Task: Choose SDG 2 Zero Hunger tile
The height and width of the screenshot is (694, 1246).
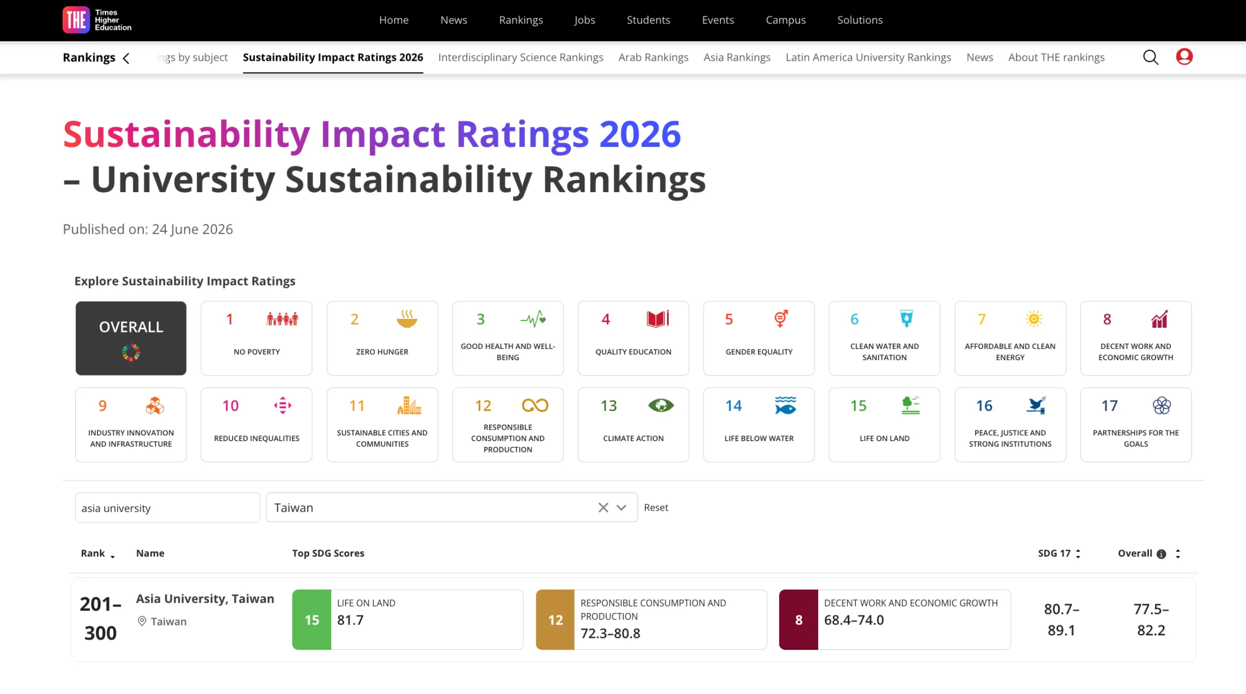Action: [x=382, y=338]
